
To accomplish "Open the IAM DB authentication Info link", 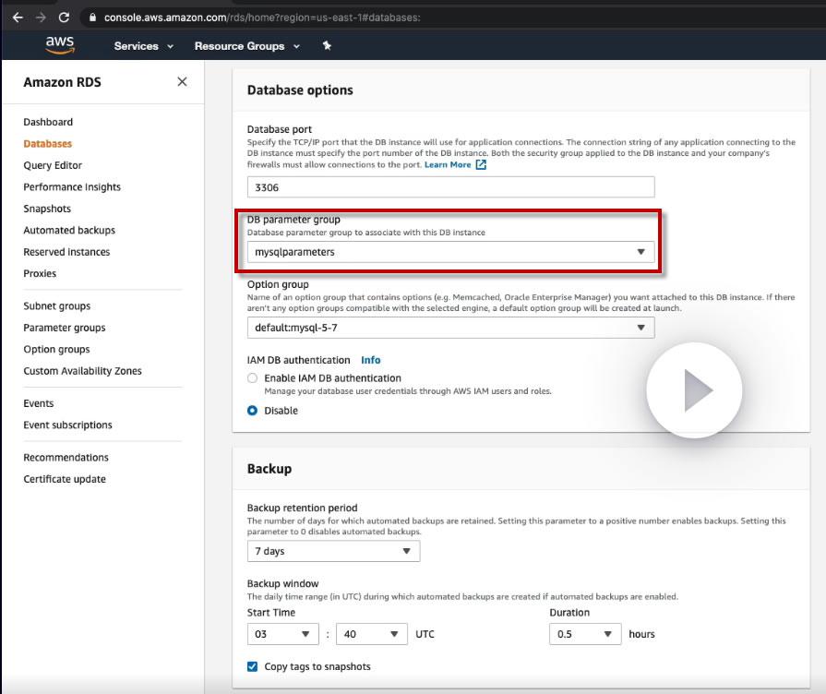I will point(371,360).
